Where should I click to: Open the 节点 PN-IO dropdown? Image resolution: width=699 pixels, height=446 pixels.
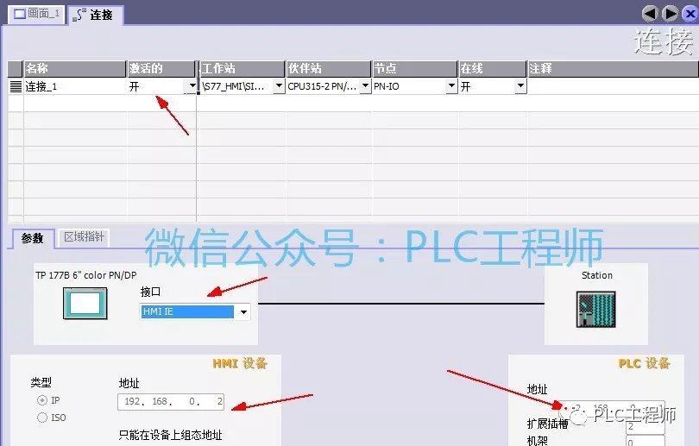451,86
